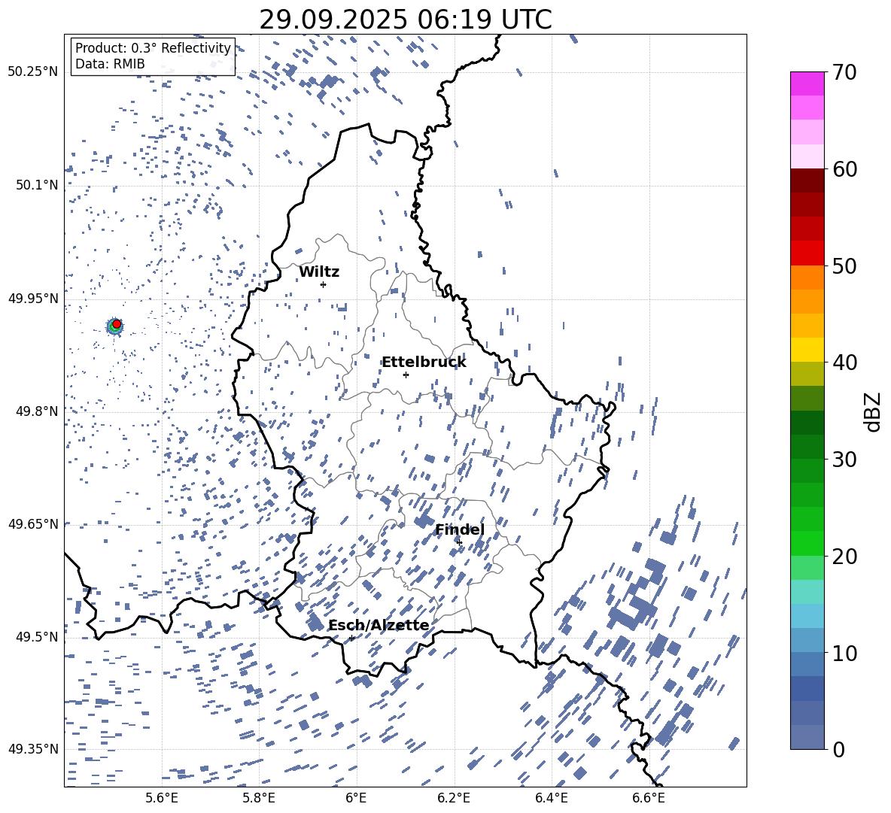Click the 49.35°N latitude label
Image resolution: width=891 pixels, height=813 pixels.
tap(33, 749)
